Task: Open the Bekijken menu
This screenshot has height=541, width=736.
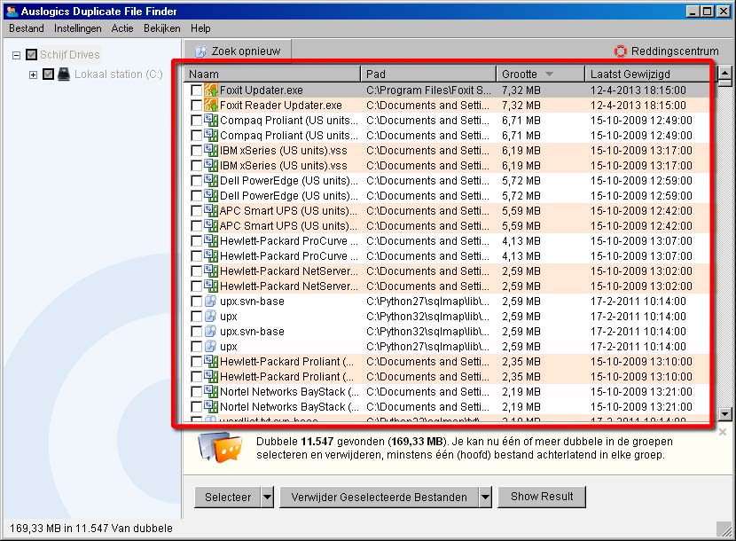Action: click(x=162, y=28)
